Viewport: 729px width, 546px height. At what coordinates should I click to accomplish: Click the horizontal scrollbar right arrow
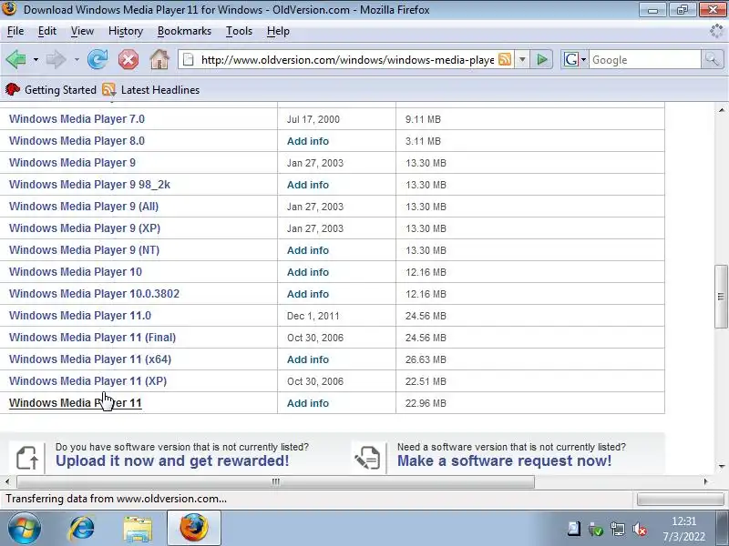coord(705,481)
